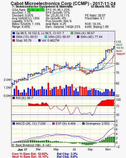The image size is (126, 158).
Task: Click the cyan SMA (20) legend swatch
Action: [46, 37]
